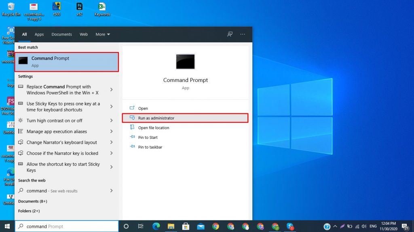Click the taskbar search input field
The image size is (414, 232).
pyautogui.click(x=67, y=226)
